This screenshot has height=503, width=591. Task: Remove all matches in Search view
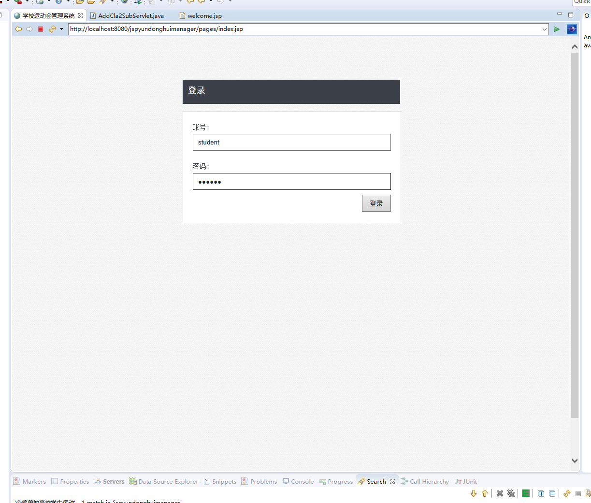point(511,493)
